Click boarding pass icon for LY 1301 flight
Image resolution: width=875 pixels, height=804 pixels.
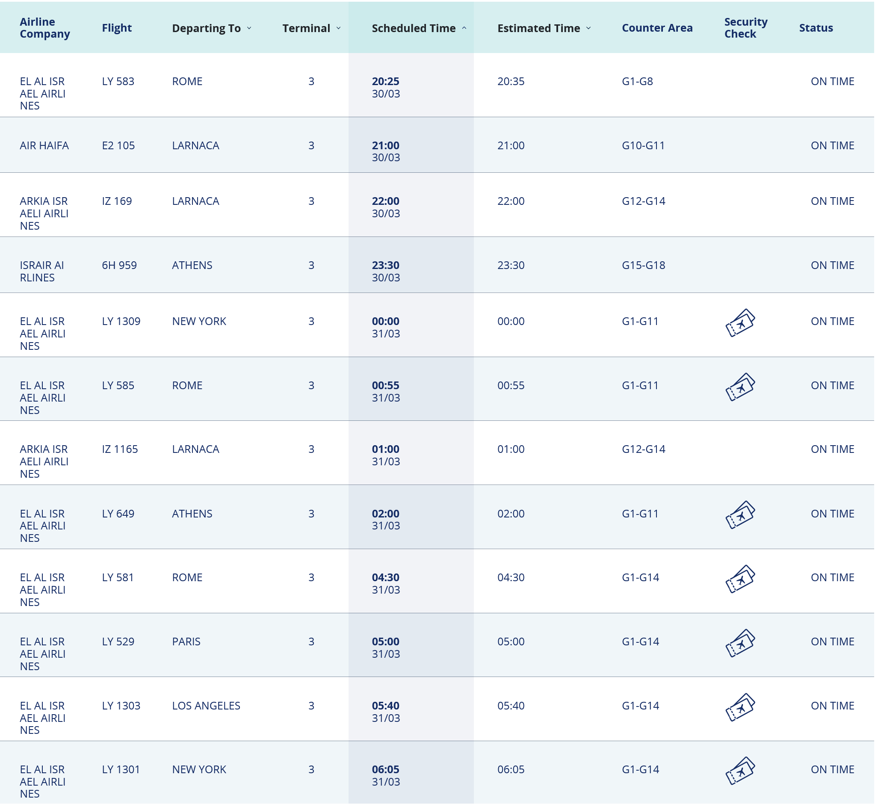pyautogui.click(x=740, y=771)
